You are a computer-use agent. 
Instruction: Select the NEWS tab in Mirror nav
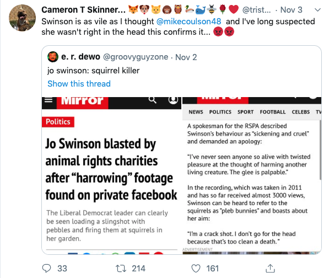pyautogui.click(x=196, y=112)
